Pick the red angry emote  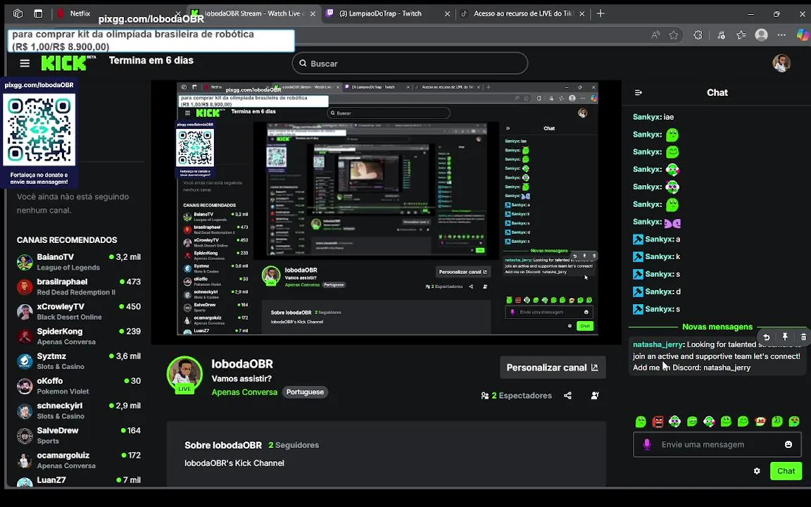[x=658, y=422]
